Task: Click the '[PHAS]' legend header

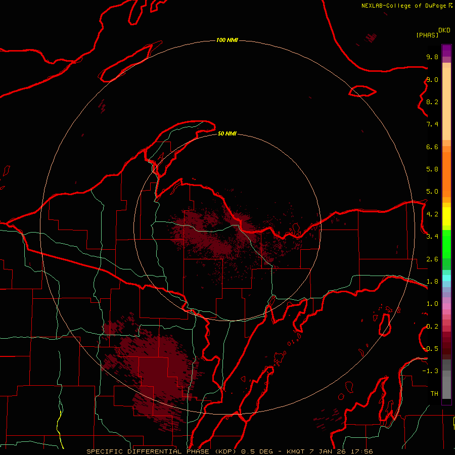Action: tap(427, 35)
